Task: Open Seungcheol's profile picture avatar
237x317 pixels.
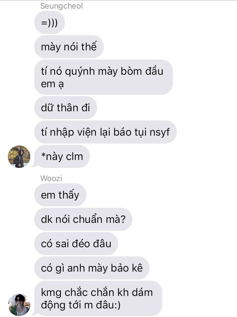Action: click(x=19, y=156)
